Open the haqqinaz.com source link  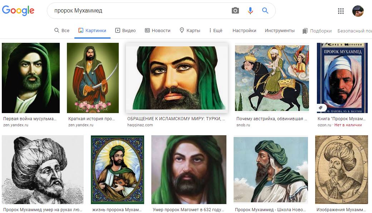[x=140, y=125]
